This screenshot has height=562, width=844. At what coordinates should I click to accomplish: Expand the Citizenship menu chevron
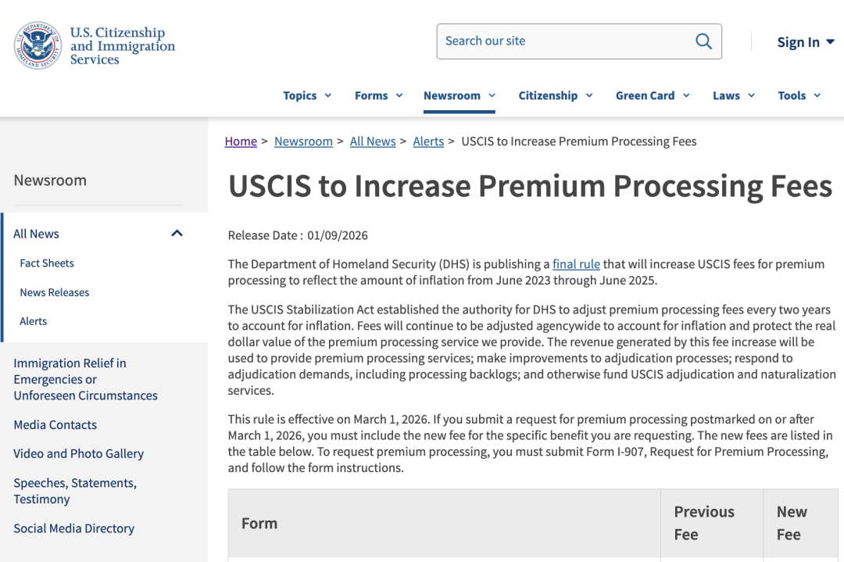coord(589,95)
